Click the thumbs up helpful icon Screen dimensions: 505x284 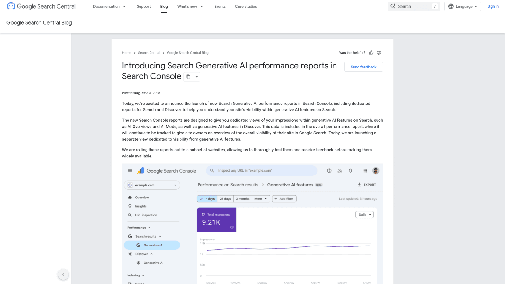pos(371,53)
